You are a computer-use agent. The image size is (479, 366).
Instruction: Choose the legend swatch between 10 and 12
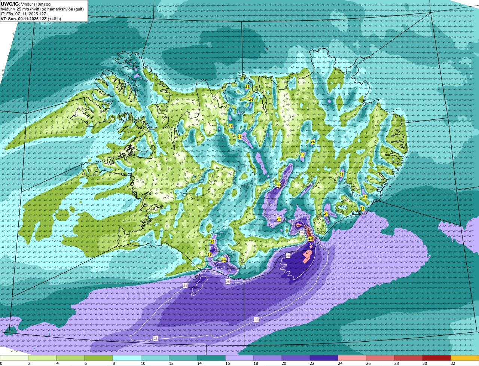click(155, 358)
